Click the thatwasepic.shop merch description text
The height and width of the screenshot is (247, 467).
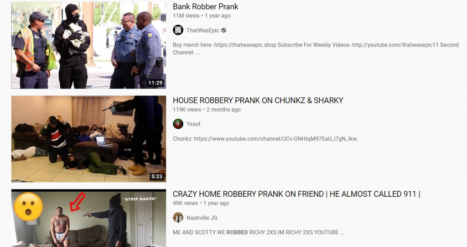click(316, 48)
